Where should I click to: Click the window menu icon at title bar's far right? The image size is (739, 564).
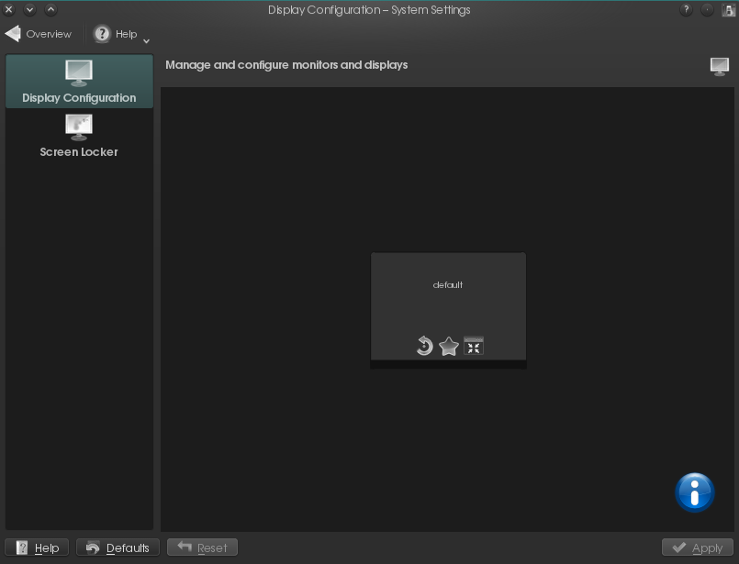729,10
